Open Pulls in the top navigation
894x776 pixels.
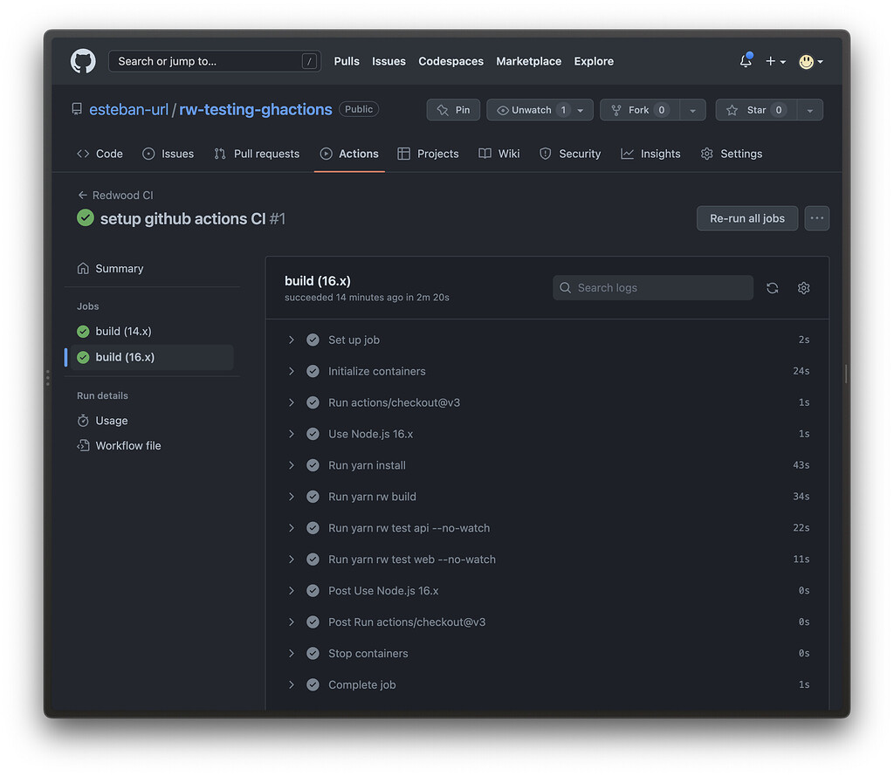click(x=347, y=61)
